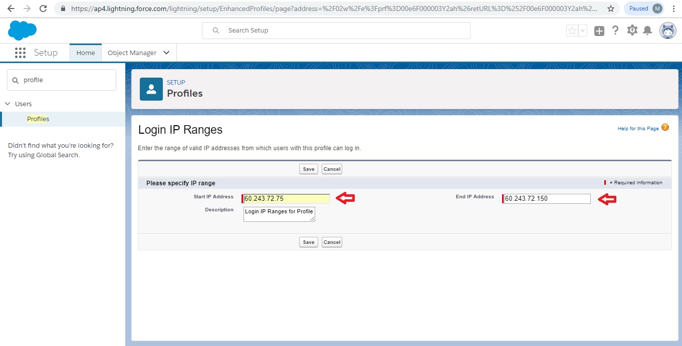Image resolution: width=682 pixels, height=346 pixels.
Task: Open the Help question mark icon
Action: [615, 31]
